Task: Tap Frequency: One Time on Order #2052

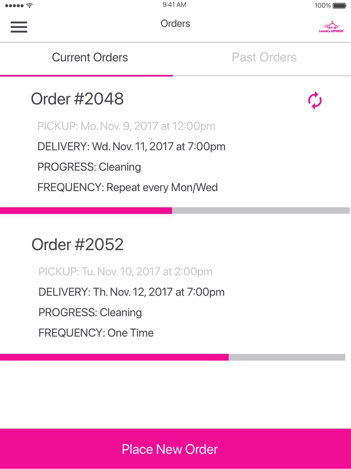Action: coord(96,333)
